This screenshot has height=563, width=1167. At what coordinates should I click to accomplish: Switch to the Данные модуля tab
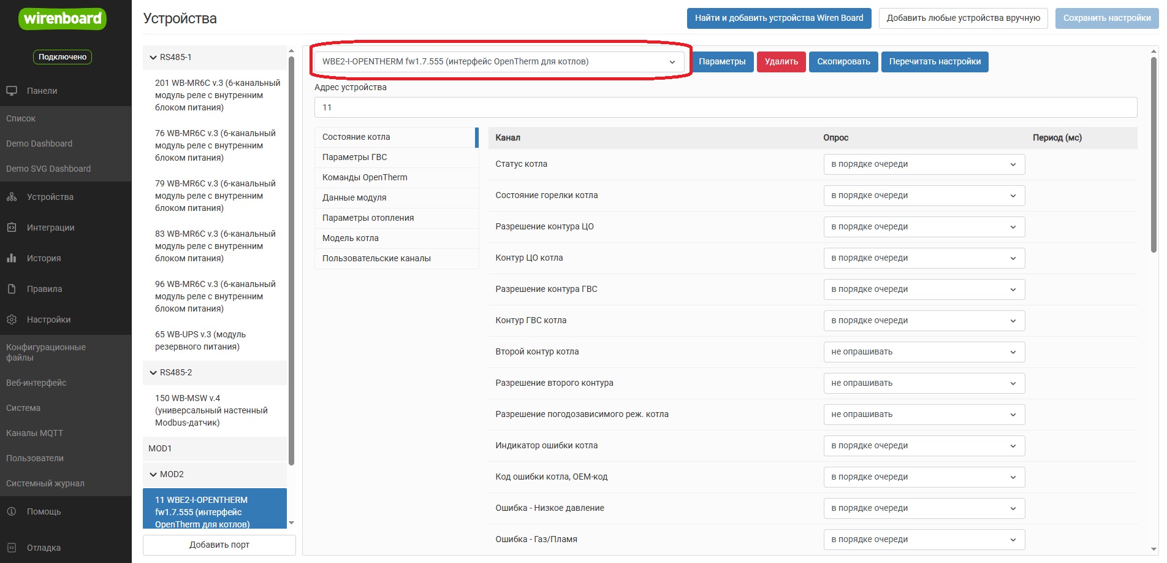(x=396, y=198)
